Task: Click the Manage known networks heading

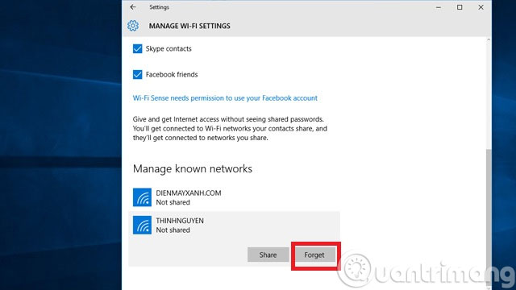Action: [x=193, y=168]
